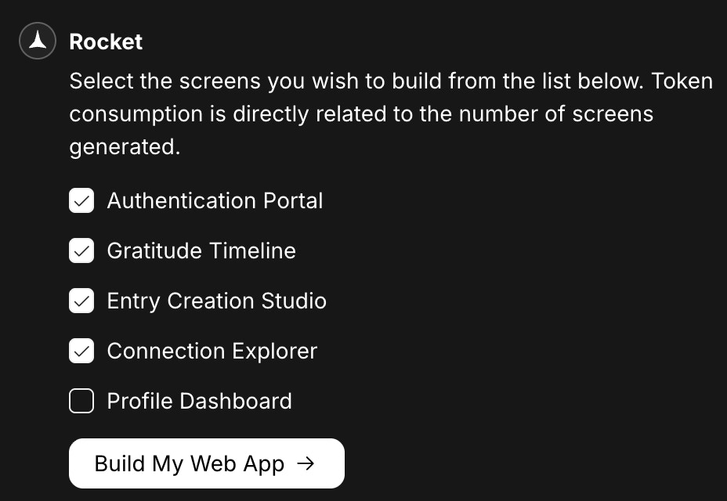Click the Gratitude Timeline label
727x501 pixels.
tap(201, 250)
